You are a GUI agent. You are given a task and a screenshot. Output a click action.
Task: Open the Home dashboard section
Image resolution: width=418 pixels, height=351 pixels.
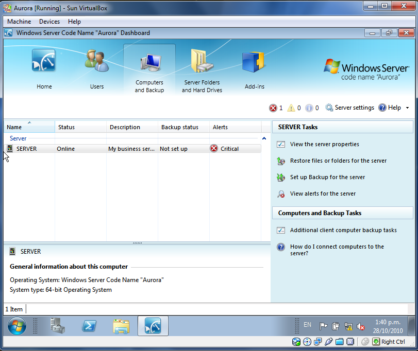point(44,69)
